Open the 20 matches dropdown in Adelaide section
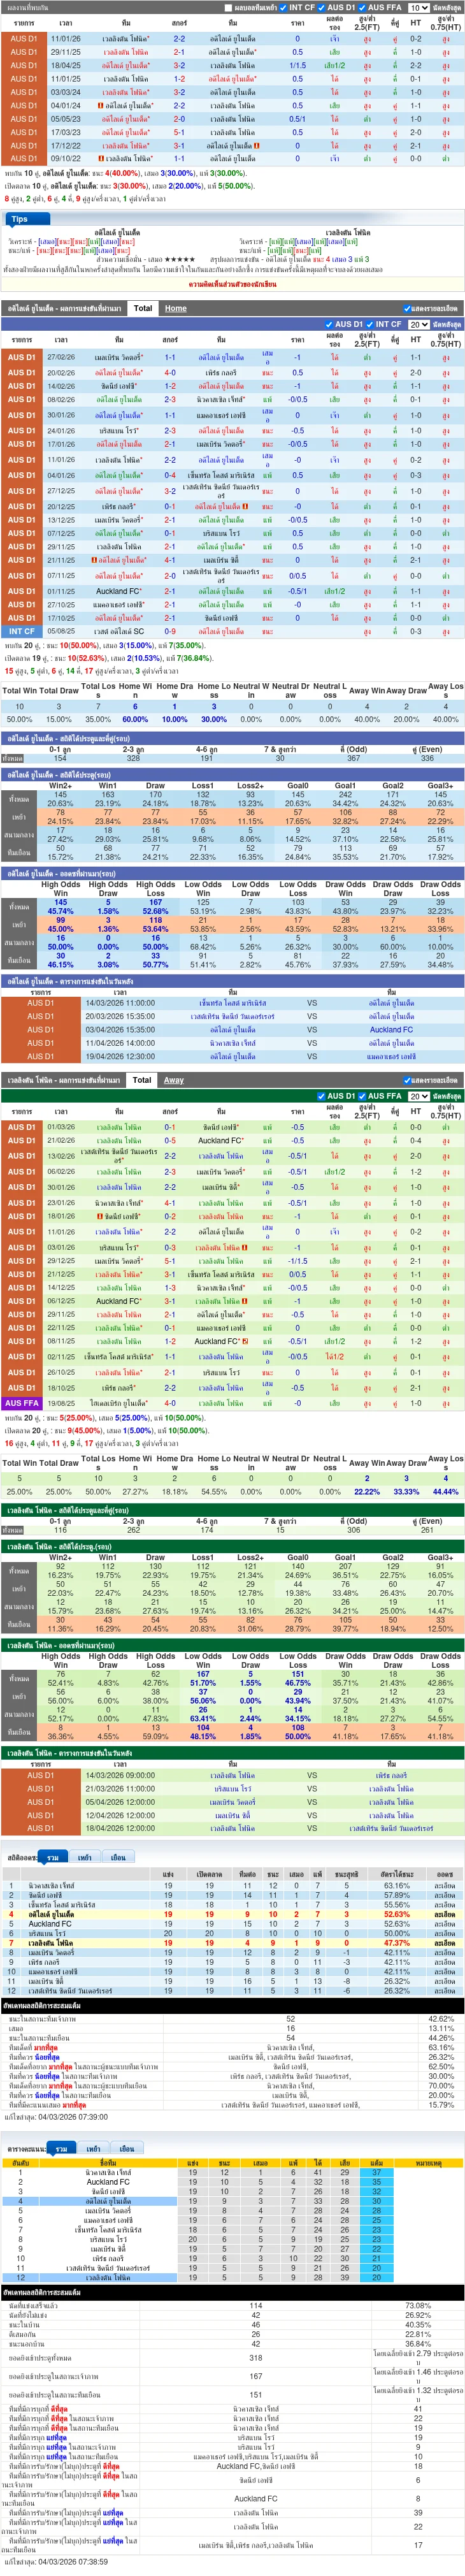 pos(418,324)
